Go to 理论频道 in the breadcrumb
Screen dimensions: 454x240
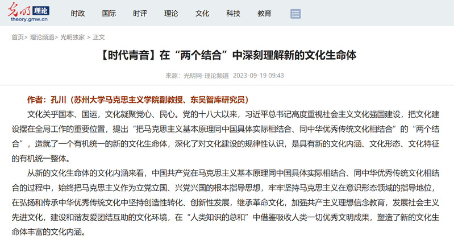[x=42, y=37]
